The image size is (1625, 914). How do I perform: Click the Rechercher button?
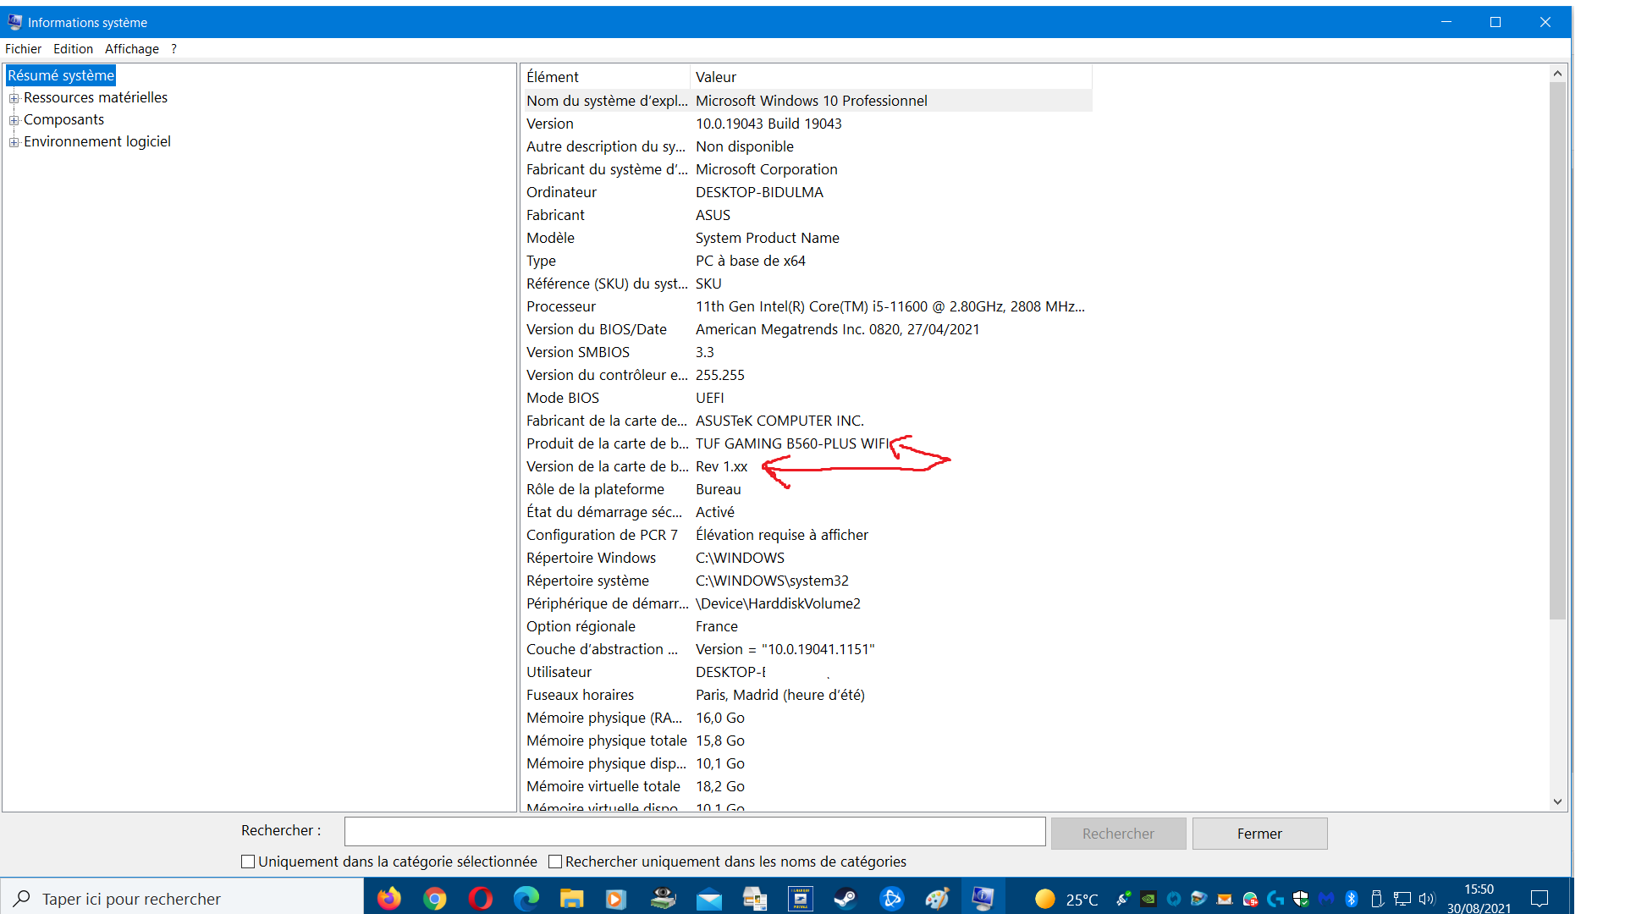(x=1118, y=834)
